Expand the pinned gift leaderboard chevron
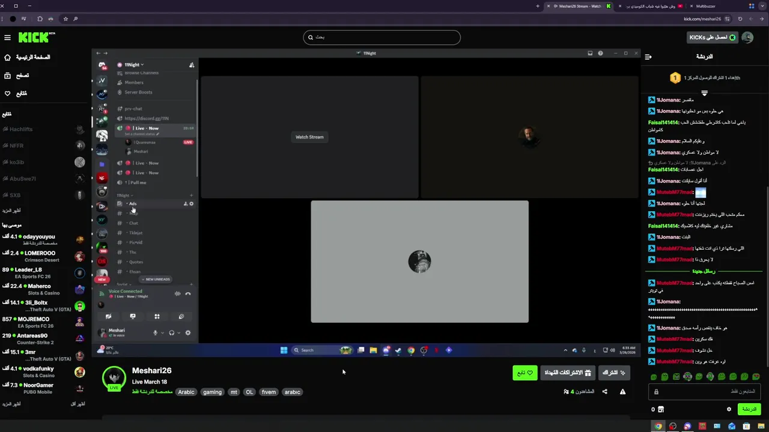The image size is (769, 432). (704, 93)
